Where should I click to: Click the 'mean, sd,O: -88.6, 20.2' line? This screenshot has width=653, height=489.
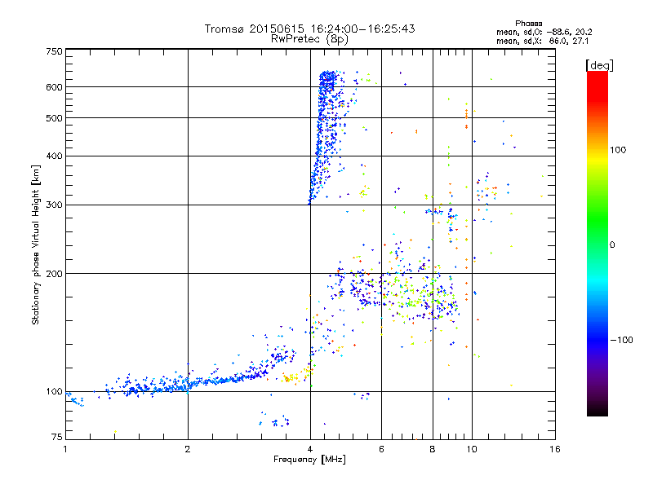coord(544,32)
